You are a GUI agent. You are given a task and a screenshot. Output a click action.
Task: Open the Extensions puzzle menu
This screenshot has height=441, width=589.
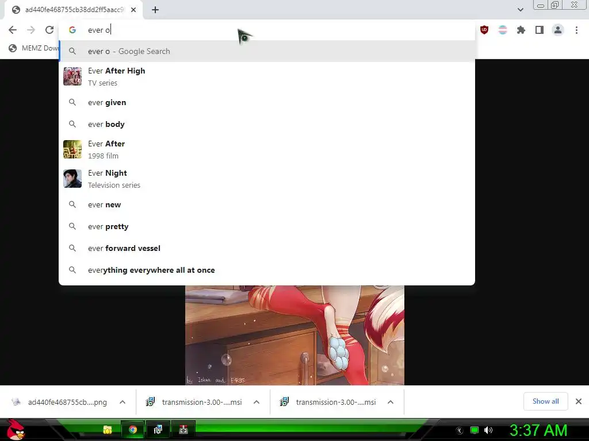[x=521, y=30]
